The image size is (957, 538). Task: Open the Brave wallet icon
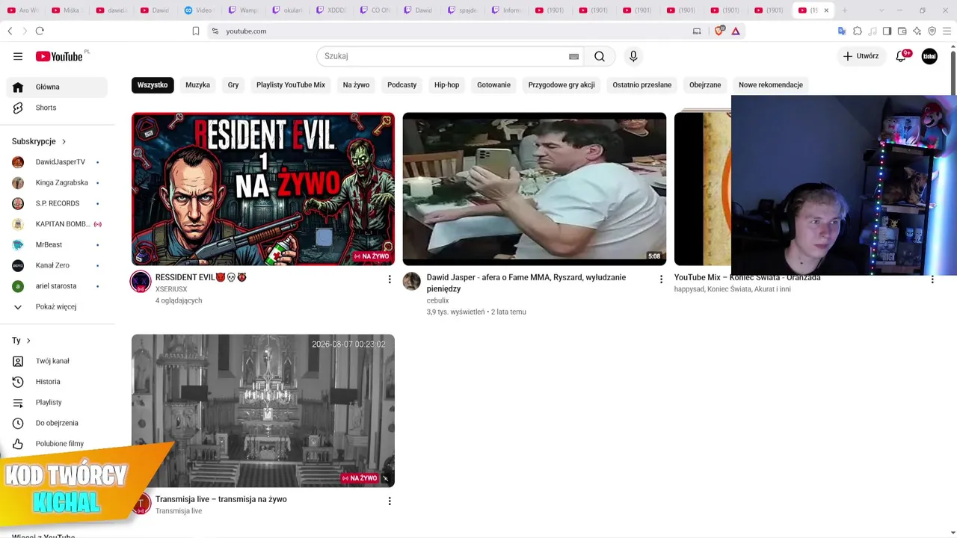902,31
